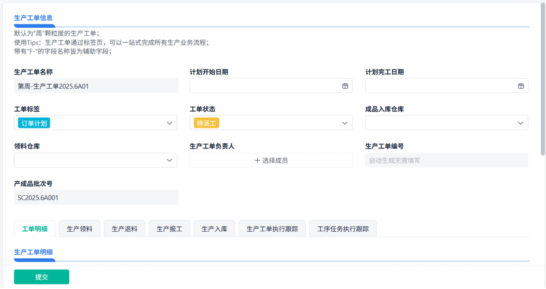
Task: Go to the 工序任务执行跟踪 tab
Action: [x=343, y=229]
